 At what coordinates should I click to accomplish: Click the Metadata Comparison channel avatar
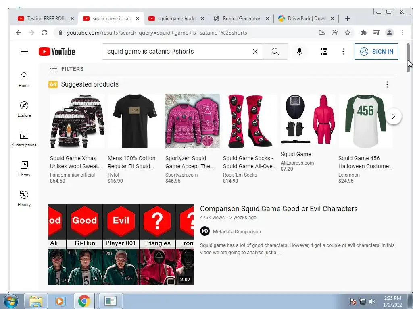click(205, 231)
